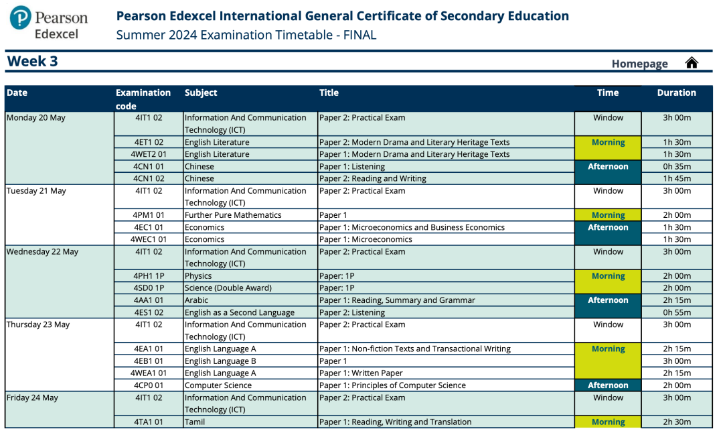This screenshot has width=723, height=439.
Task: Click exam code 4EA1 01
Action: point(149,349)
